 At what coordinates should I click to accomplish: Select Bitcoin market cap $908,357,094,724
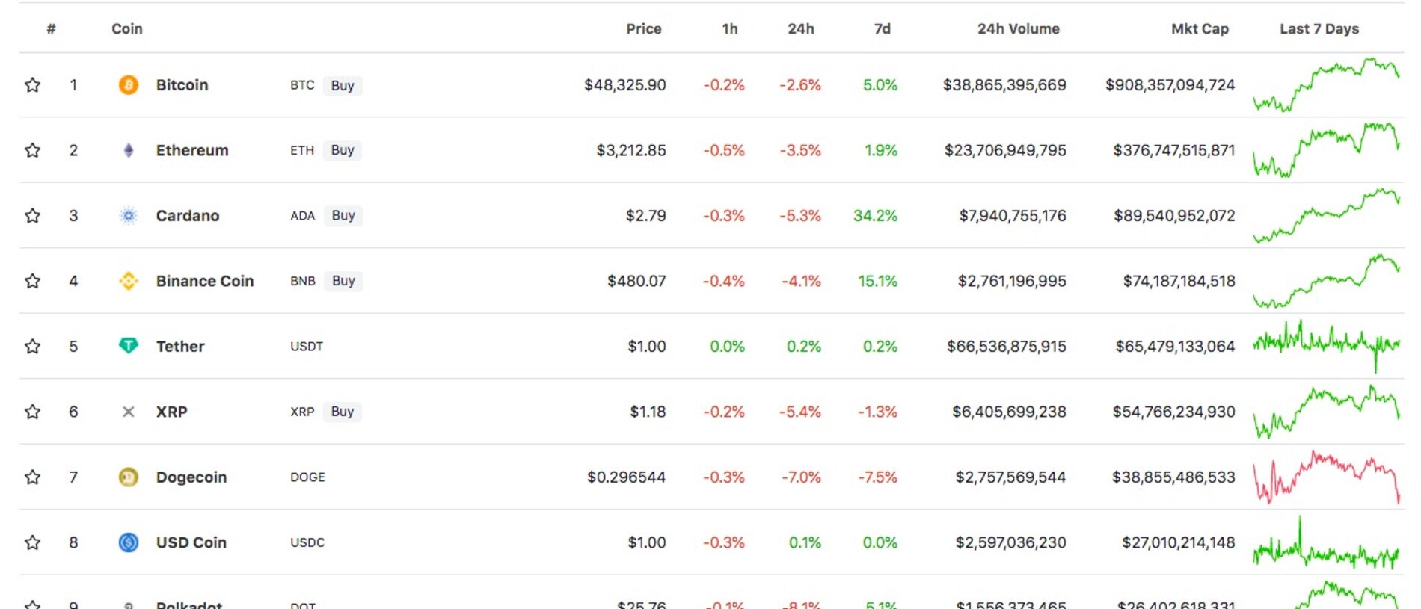tap(1170, 85)
